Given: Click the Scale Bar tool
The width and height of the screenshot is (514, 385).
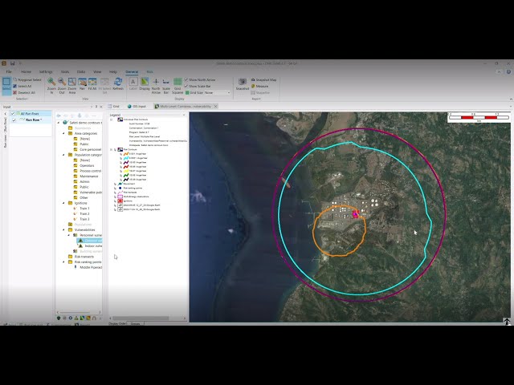Looking at the screenshot, I should [166, 86].
